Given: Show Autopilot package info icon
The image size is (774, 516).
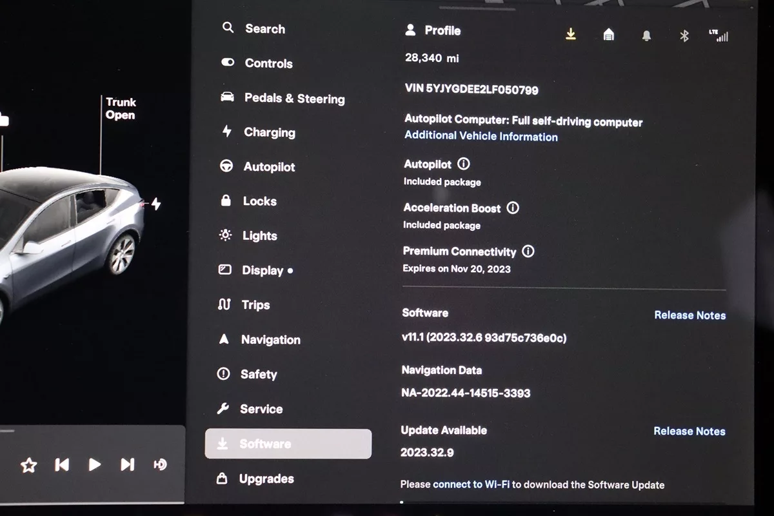Looking at the screenshot, I should [x=463, y=164].
